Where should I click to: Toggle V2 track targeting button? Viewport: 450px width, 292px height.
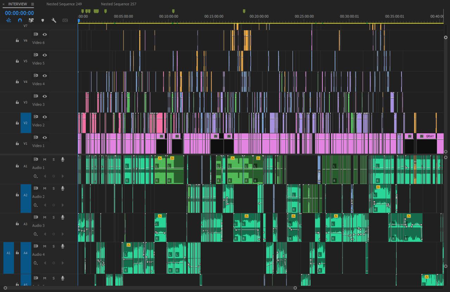click(26, 123)
